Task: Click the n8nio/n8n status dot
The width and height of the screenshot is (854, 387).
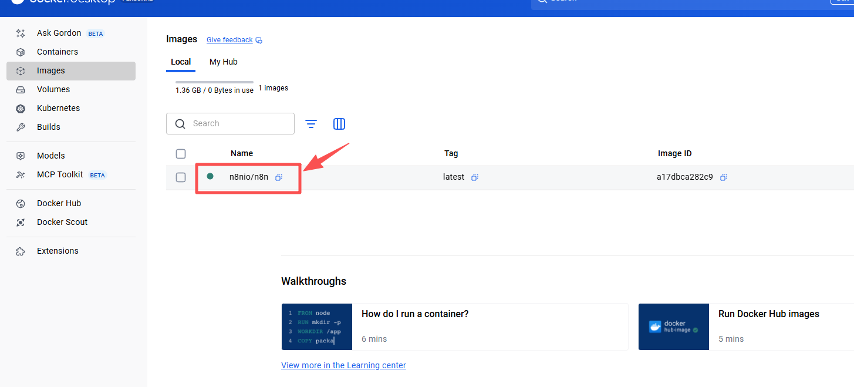Action: [x=210, y=176]
